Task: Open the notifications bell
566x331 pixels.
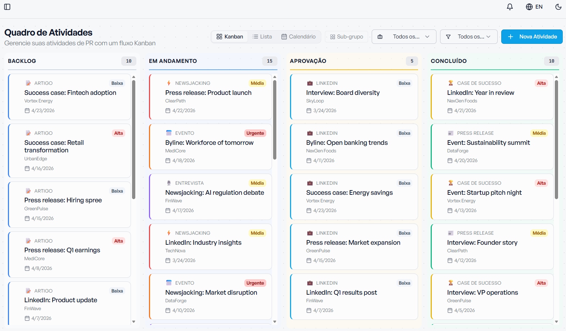Action: pyautogui.click(x=510, y=7)
